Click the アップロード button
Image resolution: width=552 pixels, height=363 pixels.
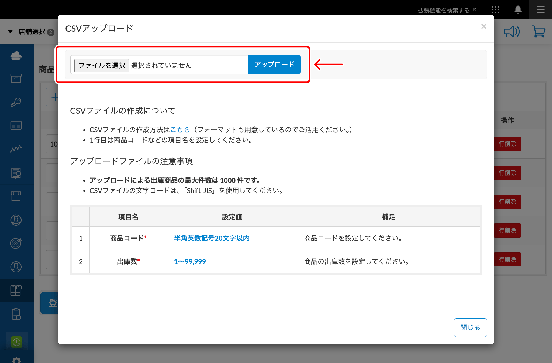tap(274, 64)
